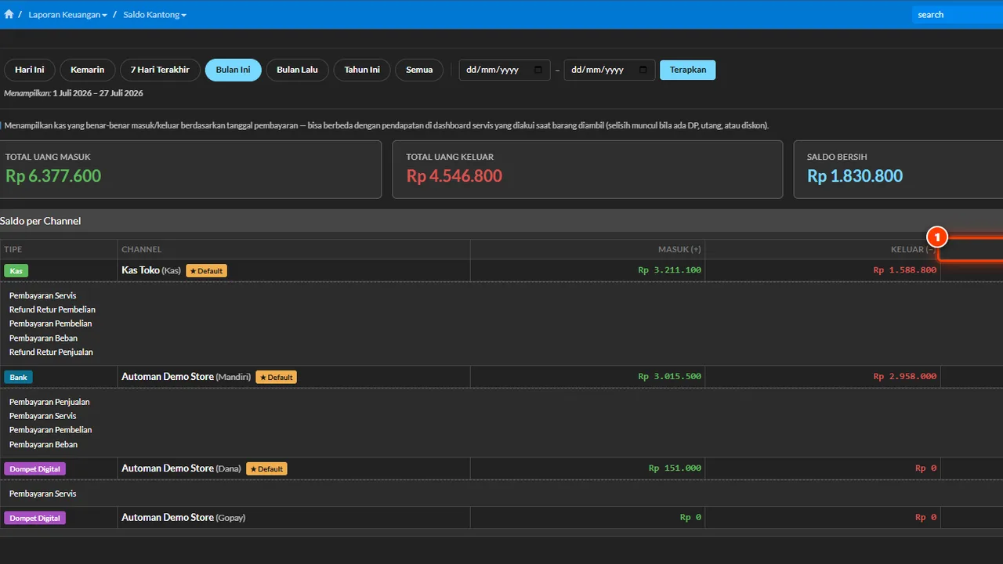Click Dompet Digital badge on Dana row

point(35,468)
